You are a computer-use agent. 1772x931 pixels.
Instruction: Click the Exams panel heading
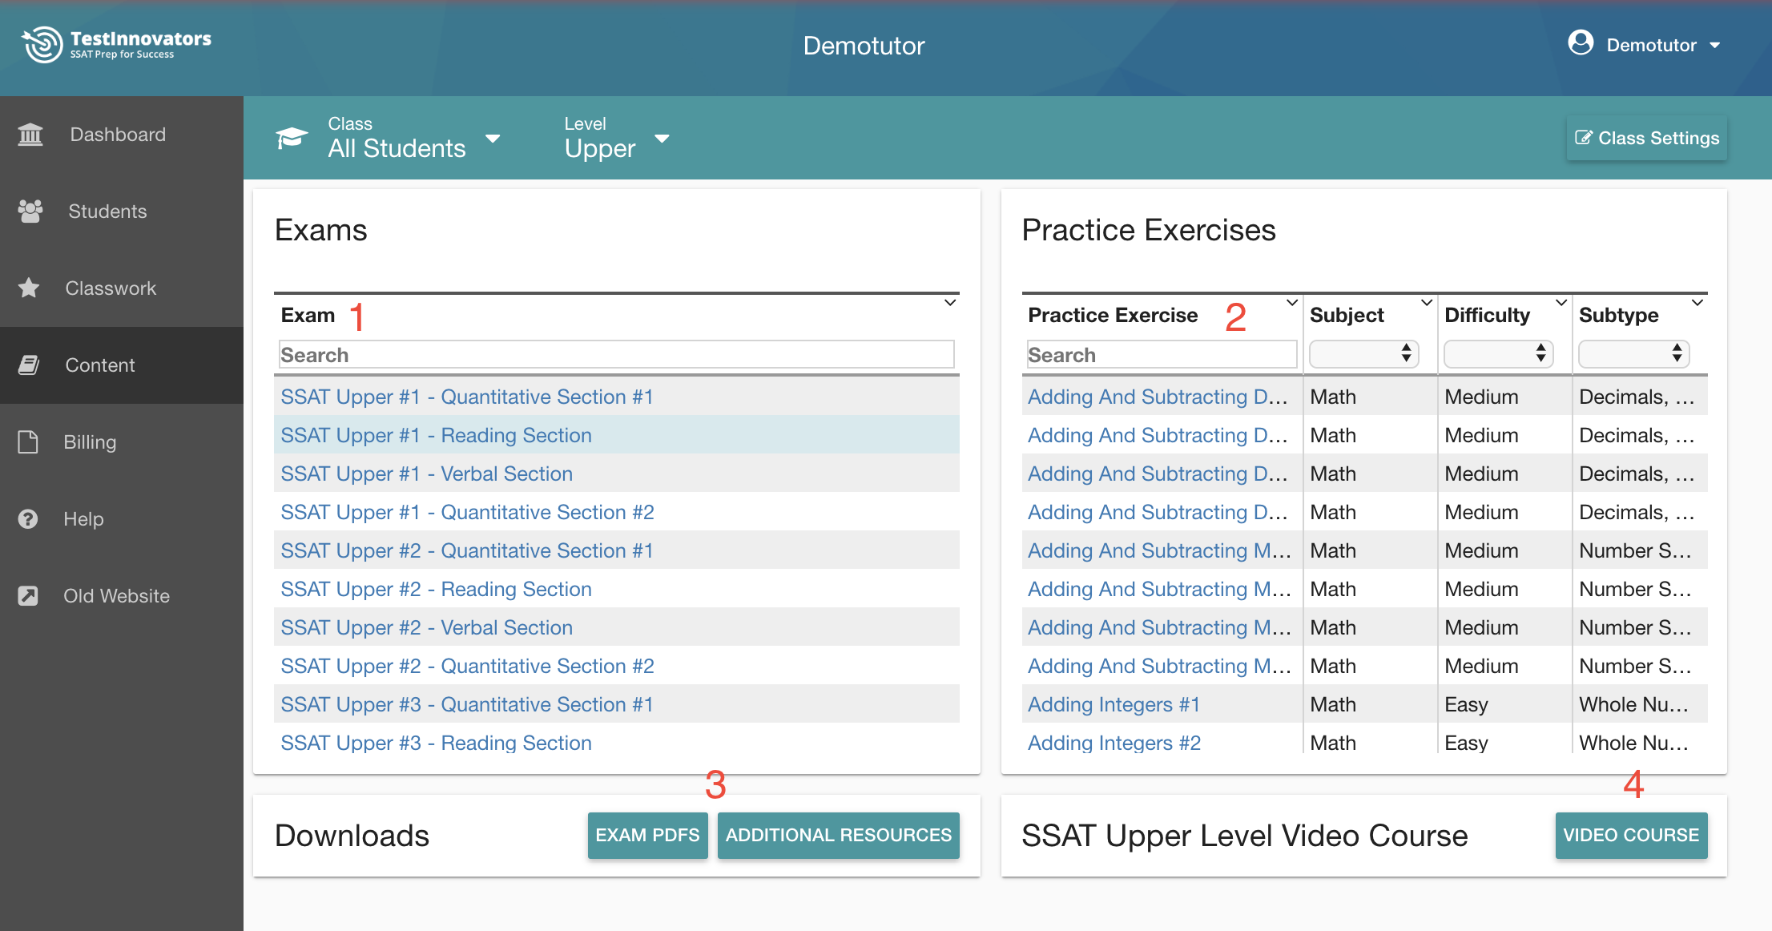point(320,230)
